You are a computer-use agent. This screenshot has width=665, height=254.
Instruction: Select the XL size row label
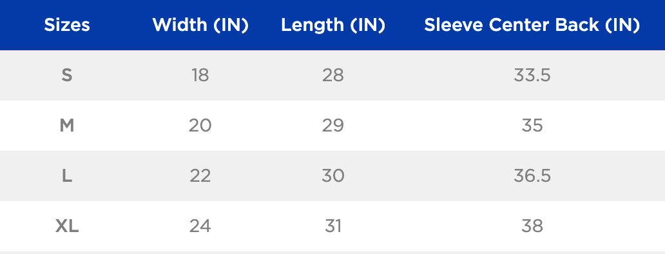tap(67, 226)
